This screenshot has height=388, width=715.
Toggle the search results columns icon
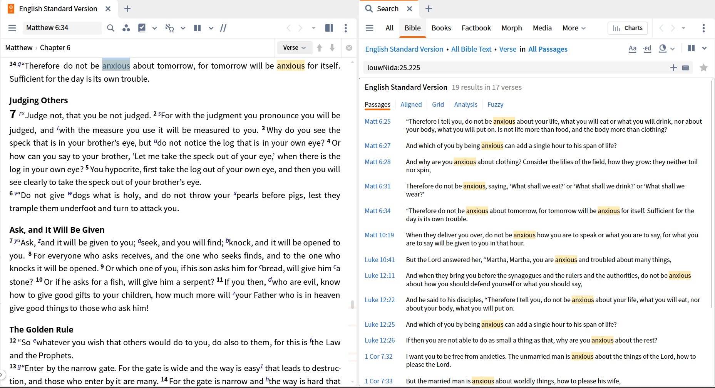click(x=691, y=48)
